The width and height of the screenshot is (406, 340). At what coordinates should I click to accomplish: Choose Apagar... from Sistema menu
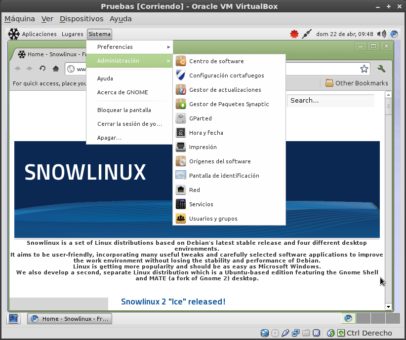109,138
